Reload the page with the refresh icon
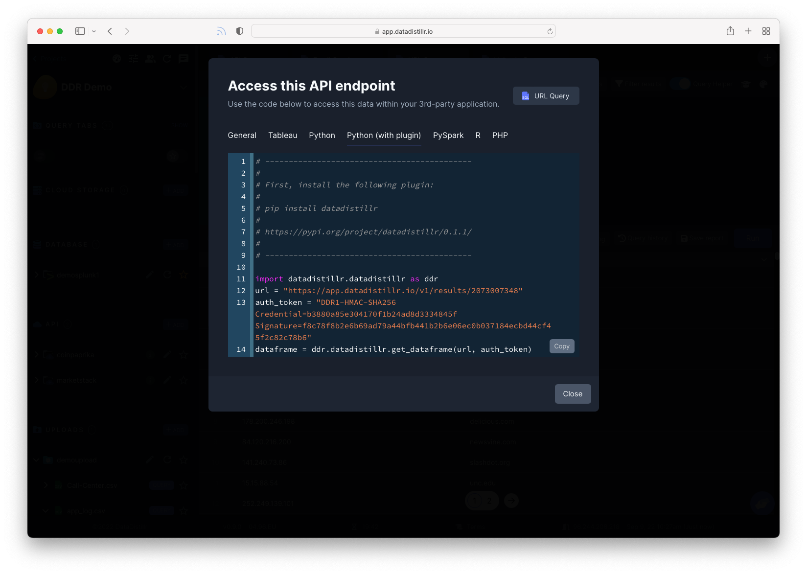 [550, 31]
